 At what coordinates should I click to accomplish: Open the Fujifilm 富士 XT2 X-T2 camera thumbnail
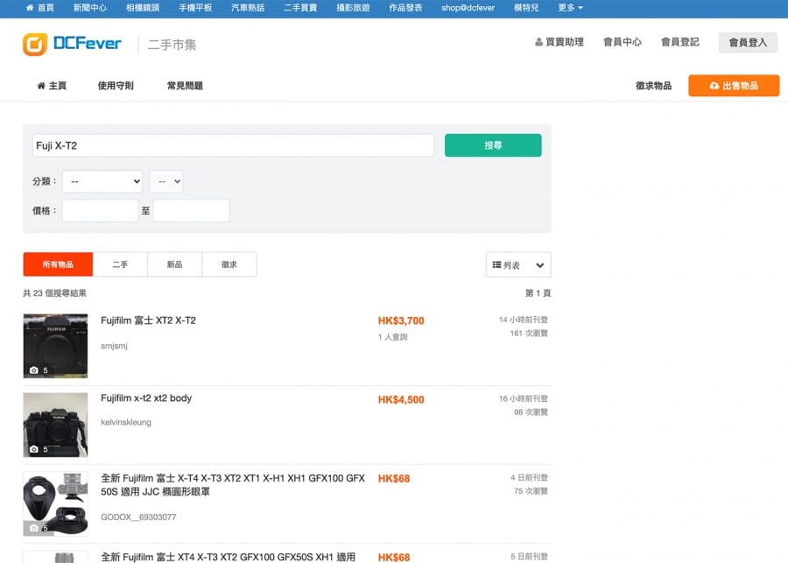pos(55,346)
